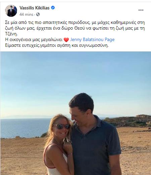Screen dimensions: 151x175
Task: Click the blue verified badge
Action: [53, 8]
